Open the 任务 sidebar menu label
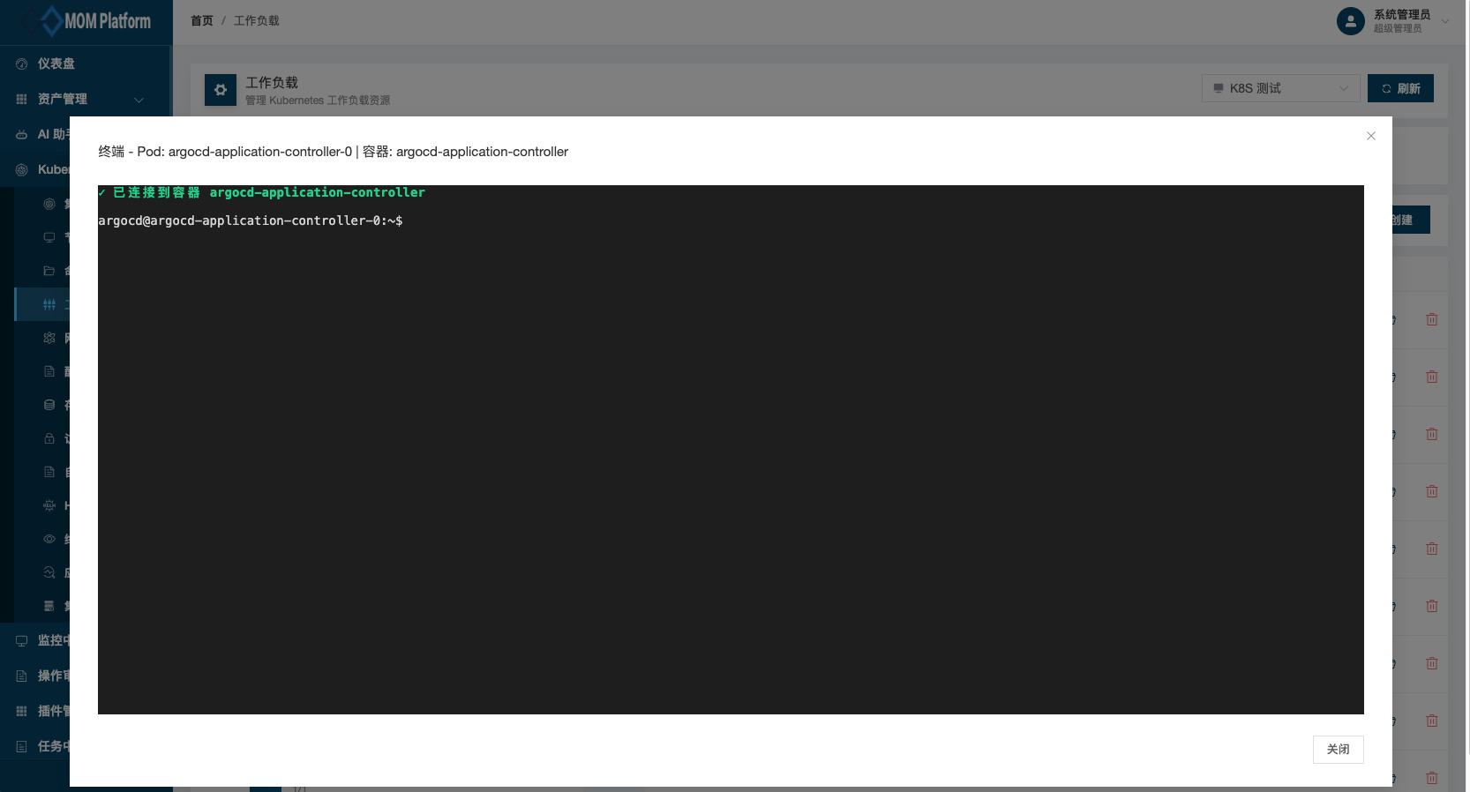1470x792 pixels. coord(53,746)
